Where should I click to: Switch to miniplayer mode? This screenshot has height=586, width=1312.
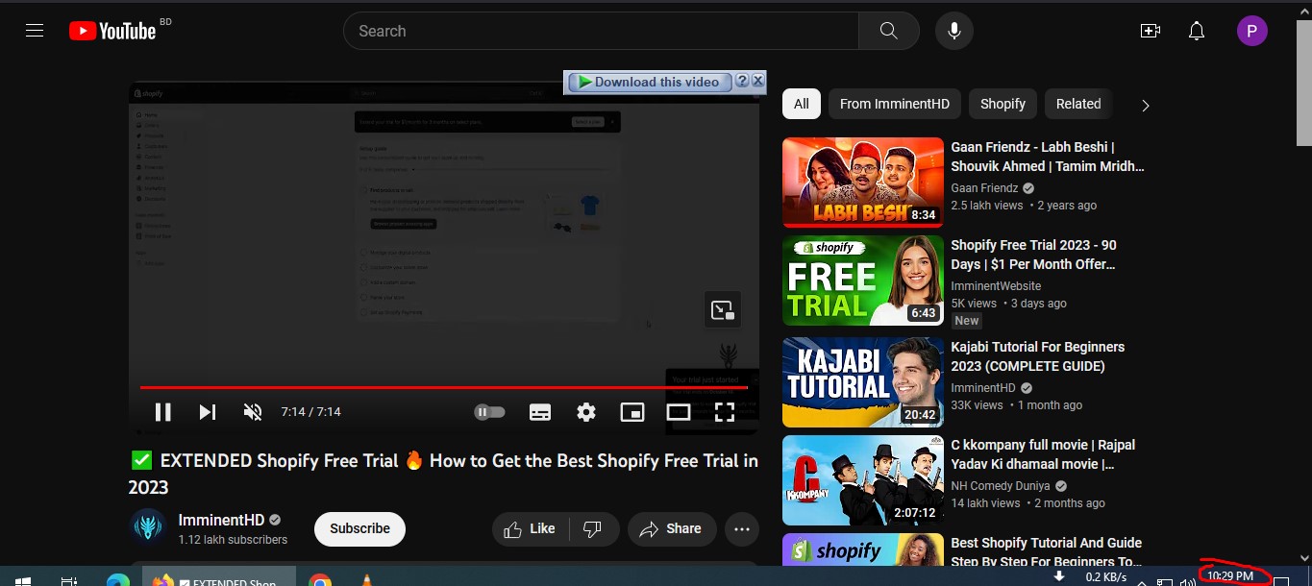[632, 412]
